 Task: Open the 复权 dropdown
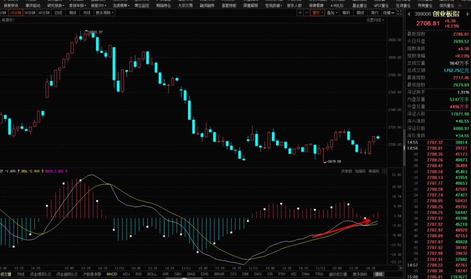pos(317,13)
